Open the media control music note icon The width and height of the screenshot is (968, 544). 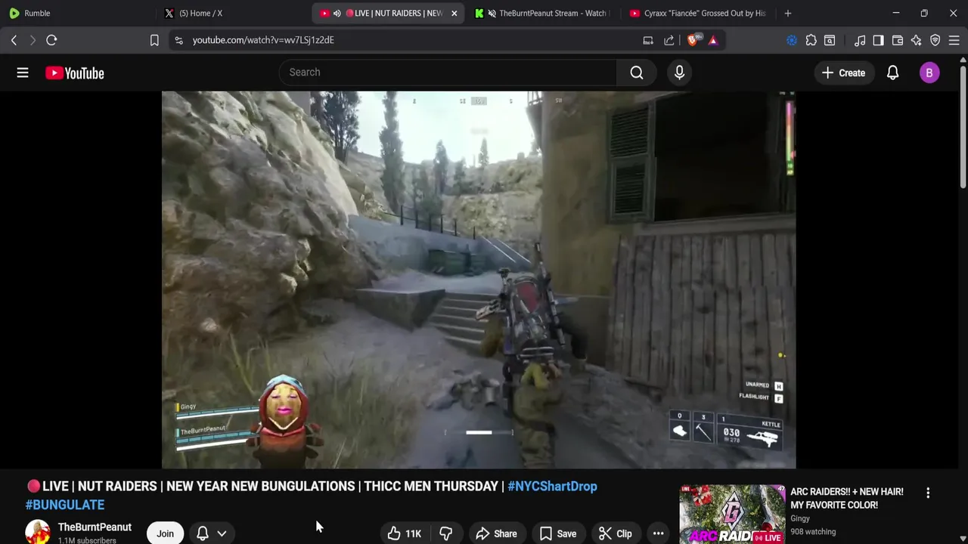860,40
